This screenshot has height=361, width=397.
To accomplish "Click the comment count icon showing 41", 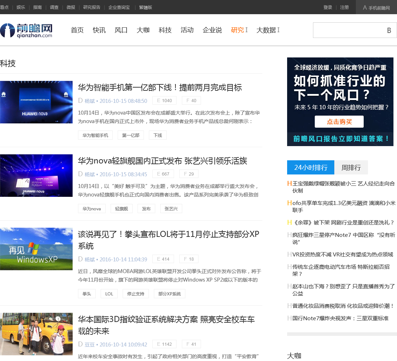I will (188, 344).
